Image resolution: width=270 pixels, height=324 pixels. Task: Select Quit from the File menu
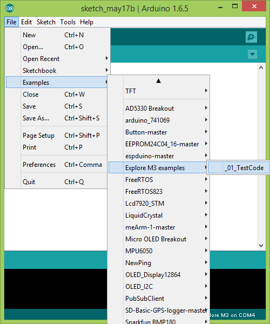point(57,182)
